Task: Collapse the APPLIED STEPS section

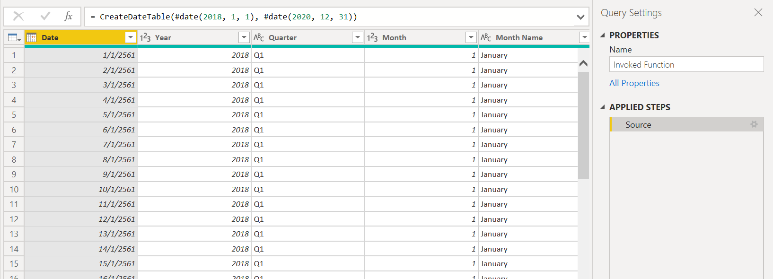Action: (x=603, y=107)
